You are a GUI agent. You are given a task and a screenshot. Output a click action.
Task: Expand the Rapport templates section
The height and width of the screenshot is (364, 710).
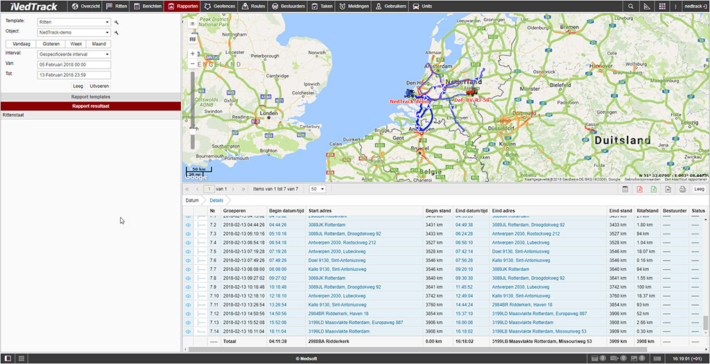(91, 97)
